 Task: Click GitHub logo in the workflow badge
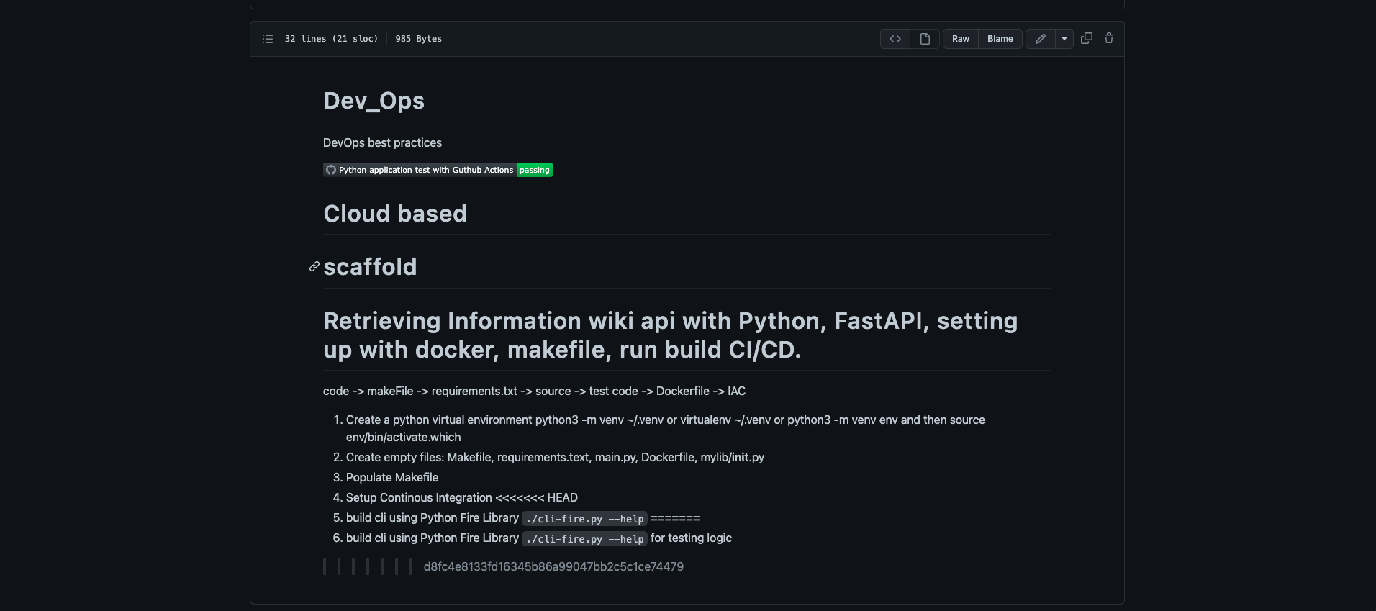coord(331,170)
